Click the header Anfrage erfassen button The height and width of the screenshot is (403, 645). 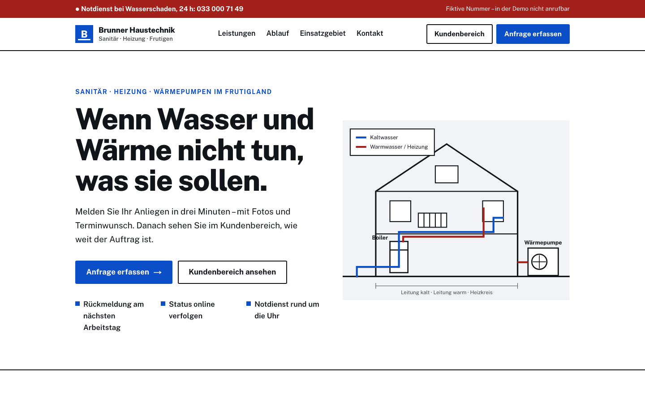point(533,34)
